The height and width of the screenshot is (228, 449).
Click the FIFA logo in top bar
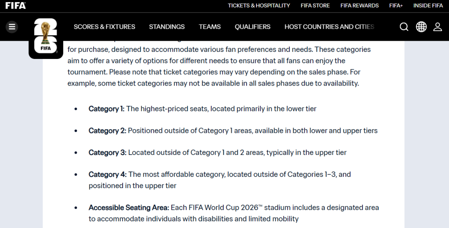(x=15, y=6)
